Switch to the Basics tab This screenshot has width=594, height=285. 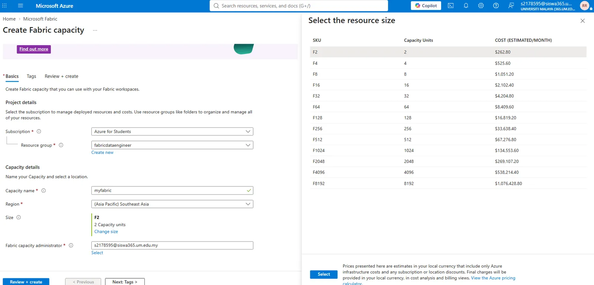click(12, 76)
